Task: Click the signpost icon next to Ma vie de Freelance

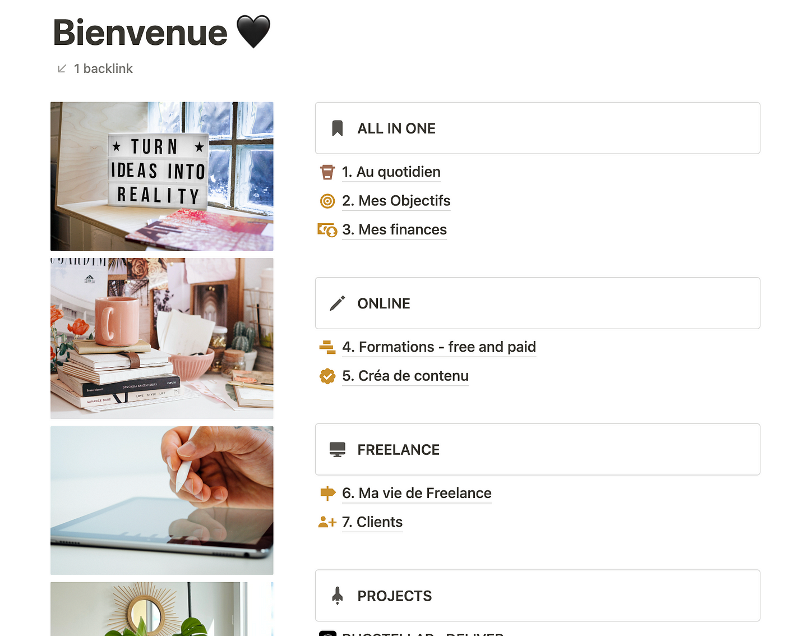Action: click(327, 494)
